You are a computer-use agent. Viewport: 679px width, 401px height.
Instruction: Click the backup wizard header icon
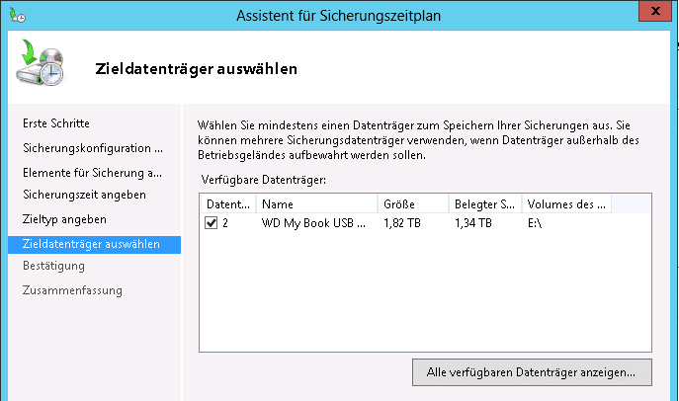[x=41, y=62]
